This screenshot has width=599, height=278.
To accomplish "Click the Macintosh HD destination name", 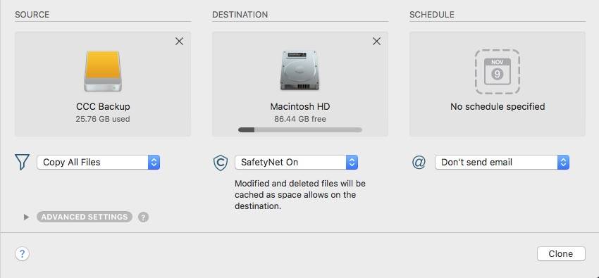I will tap(300, 106).
